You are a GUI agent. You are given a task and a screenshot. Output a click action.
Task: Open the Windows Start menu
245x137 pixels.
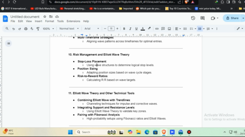(70, 132)
